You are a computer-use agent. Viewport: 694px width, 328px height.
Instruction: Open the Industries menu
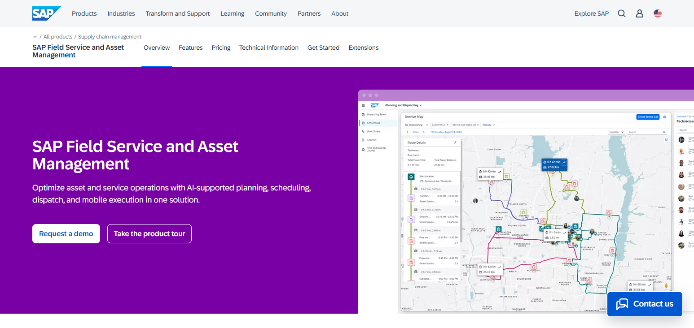121,13
